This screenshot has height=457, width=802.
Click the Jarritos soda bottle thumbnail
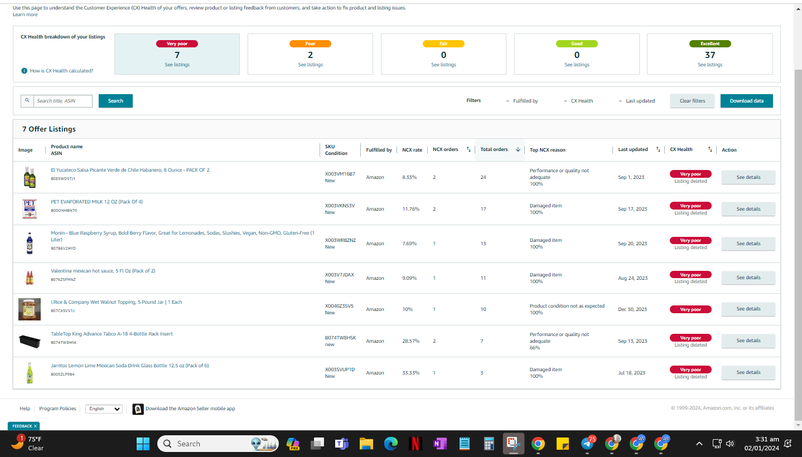pos(30,373)
